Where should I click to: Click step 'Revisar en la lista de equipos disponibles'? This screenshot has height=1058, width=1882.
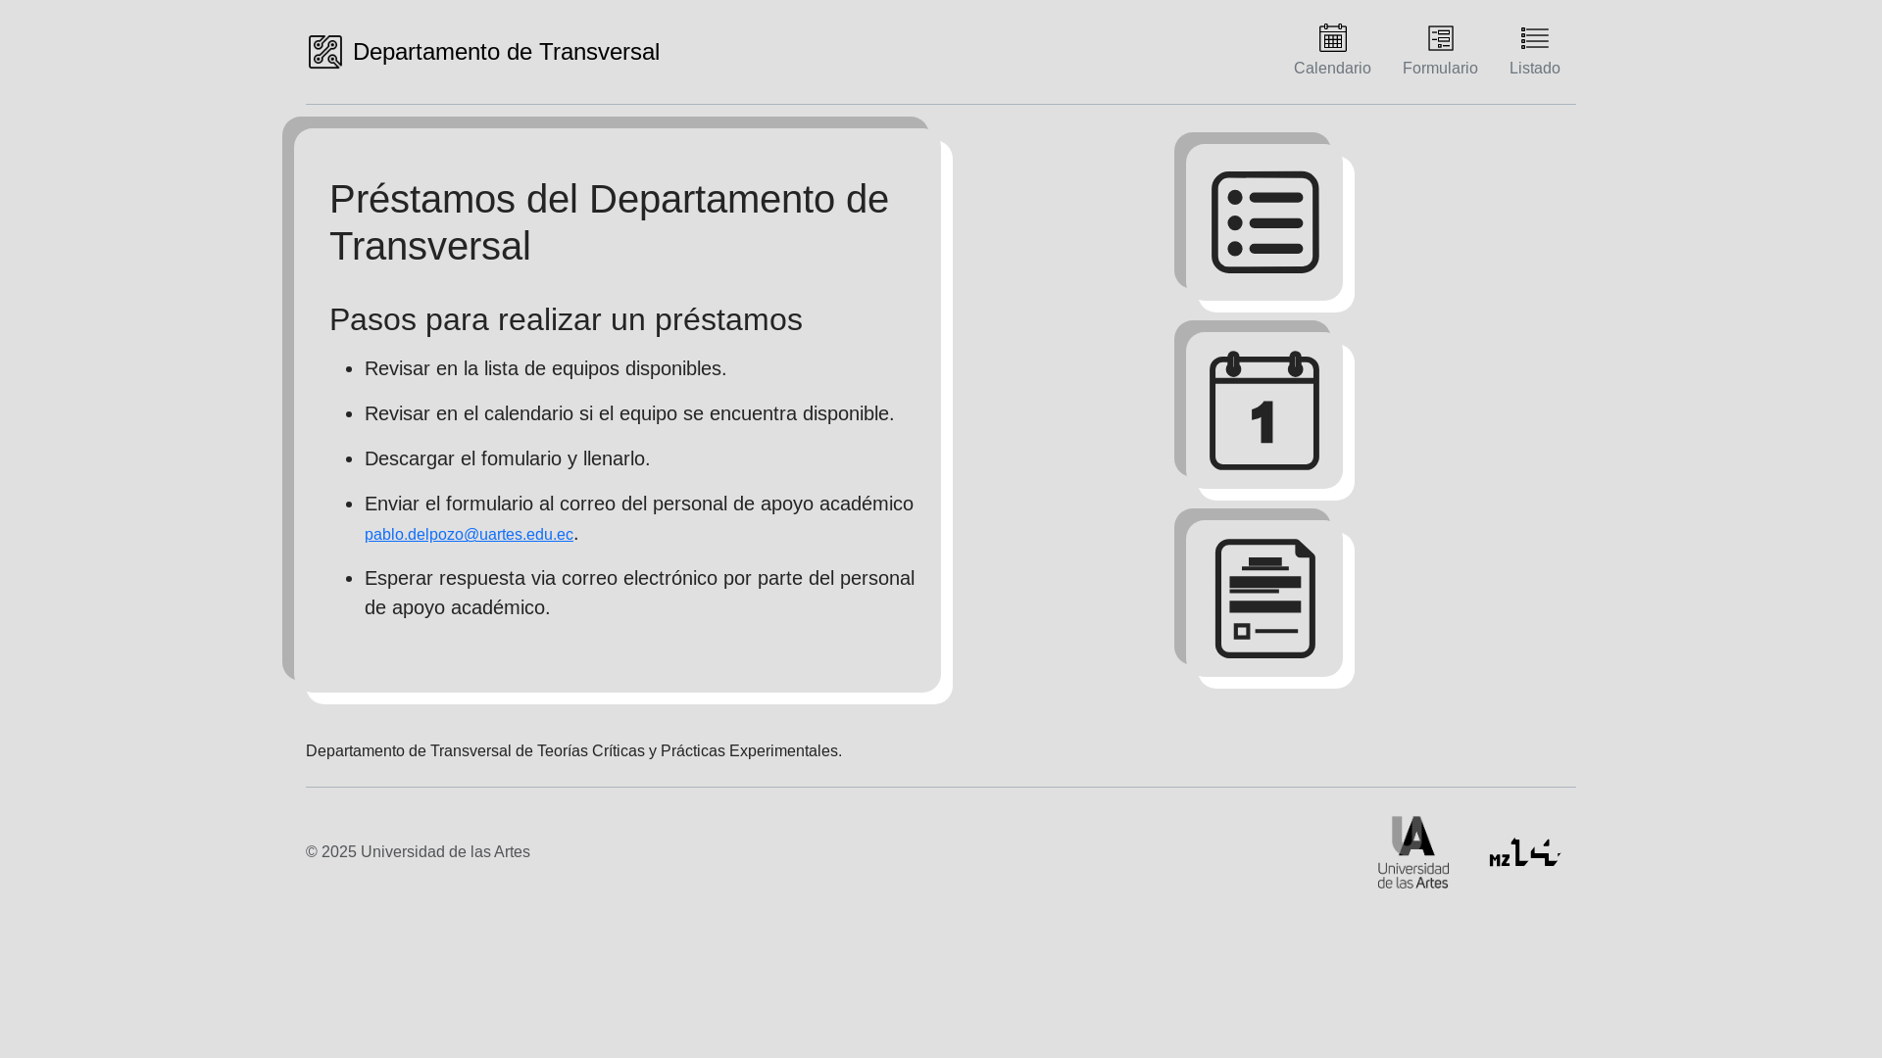[545, 368]
